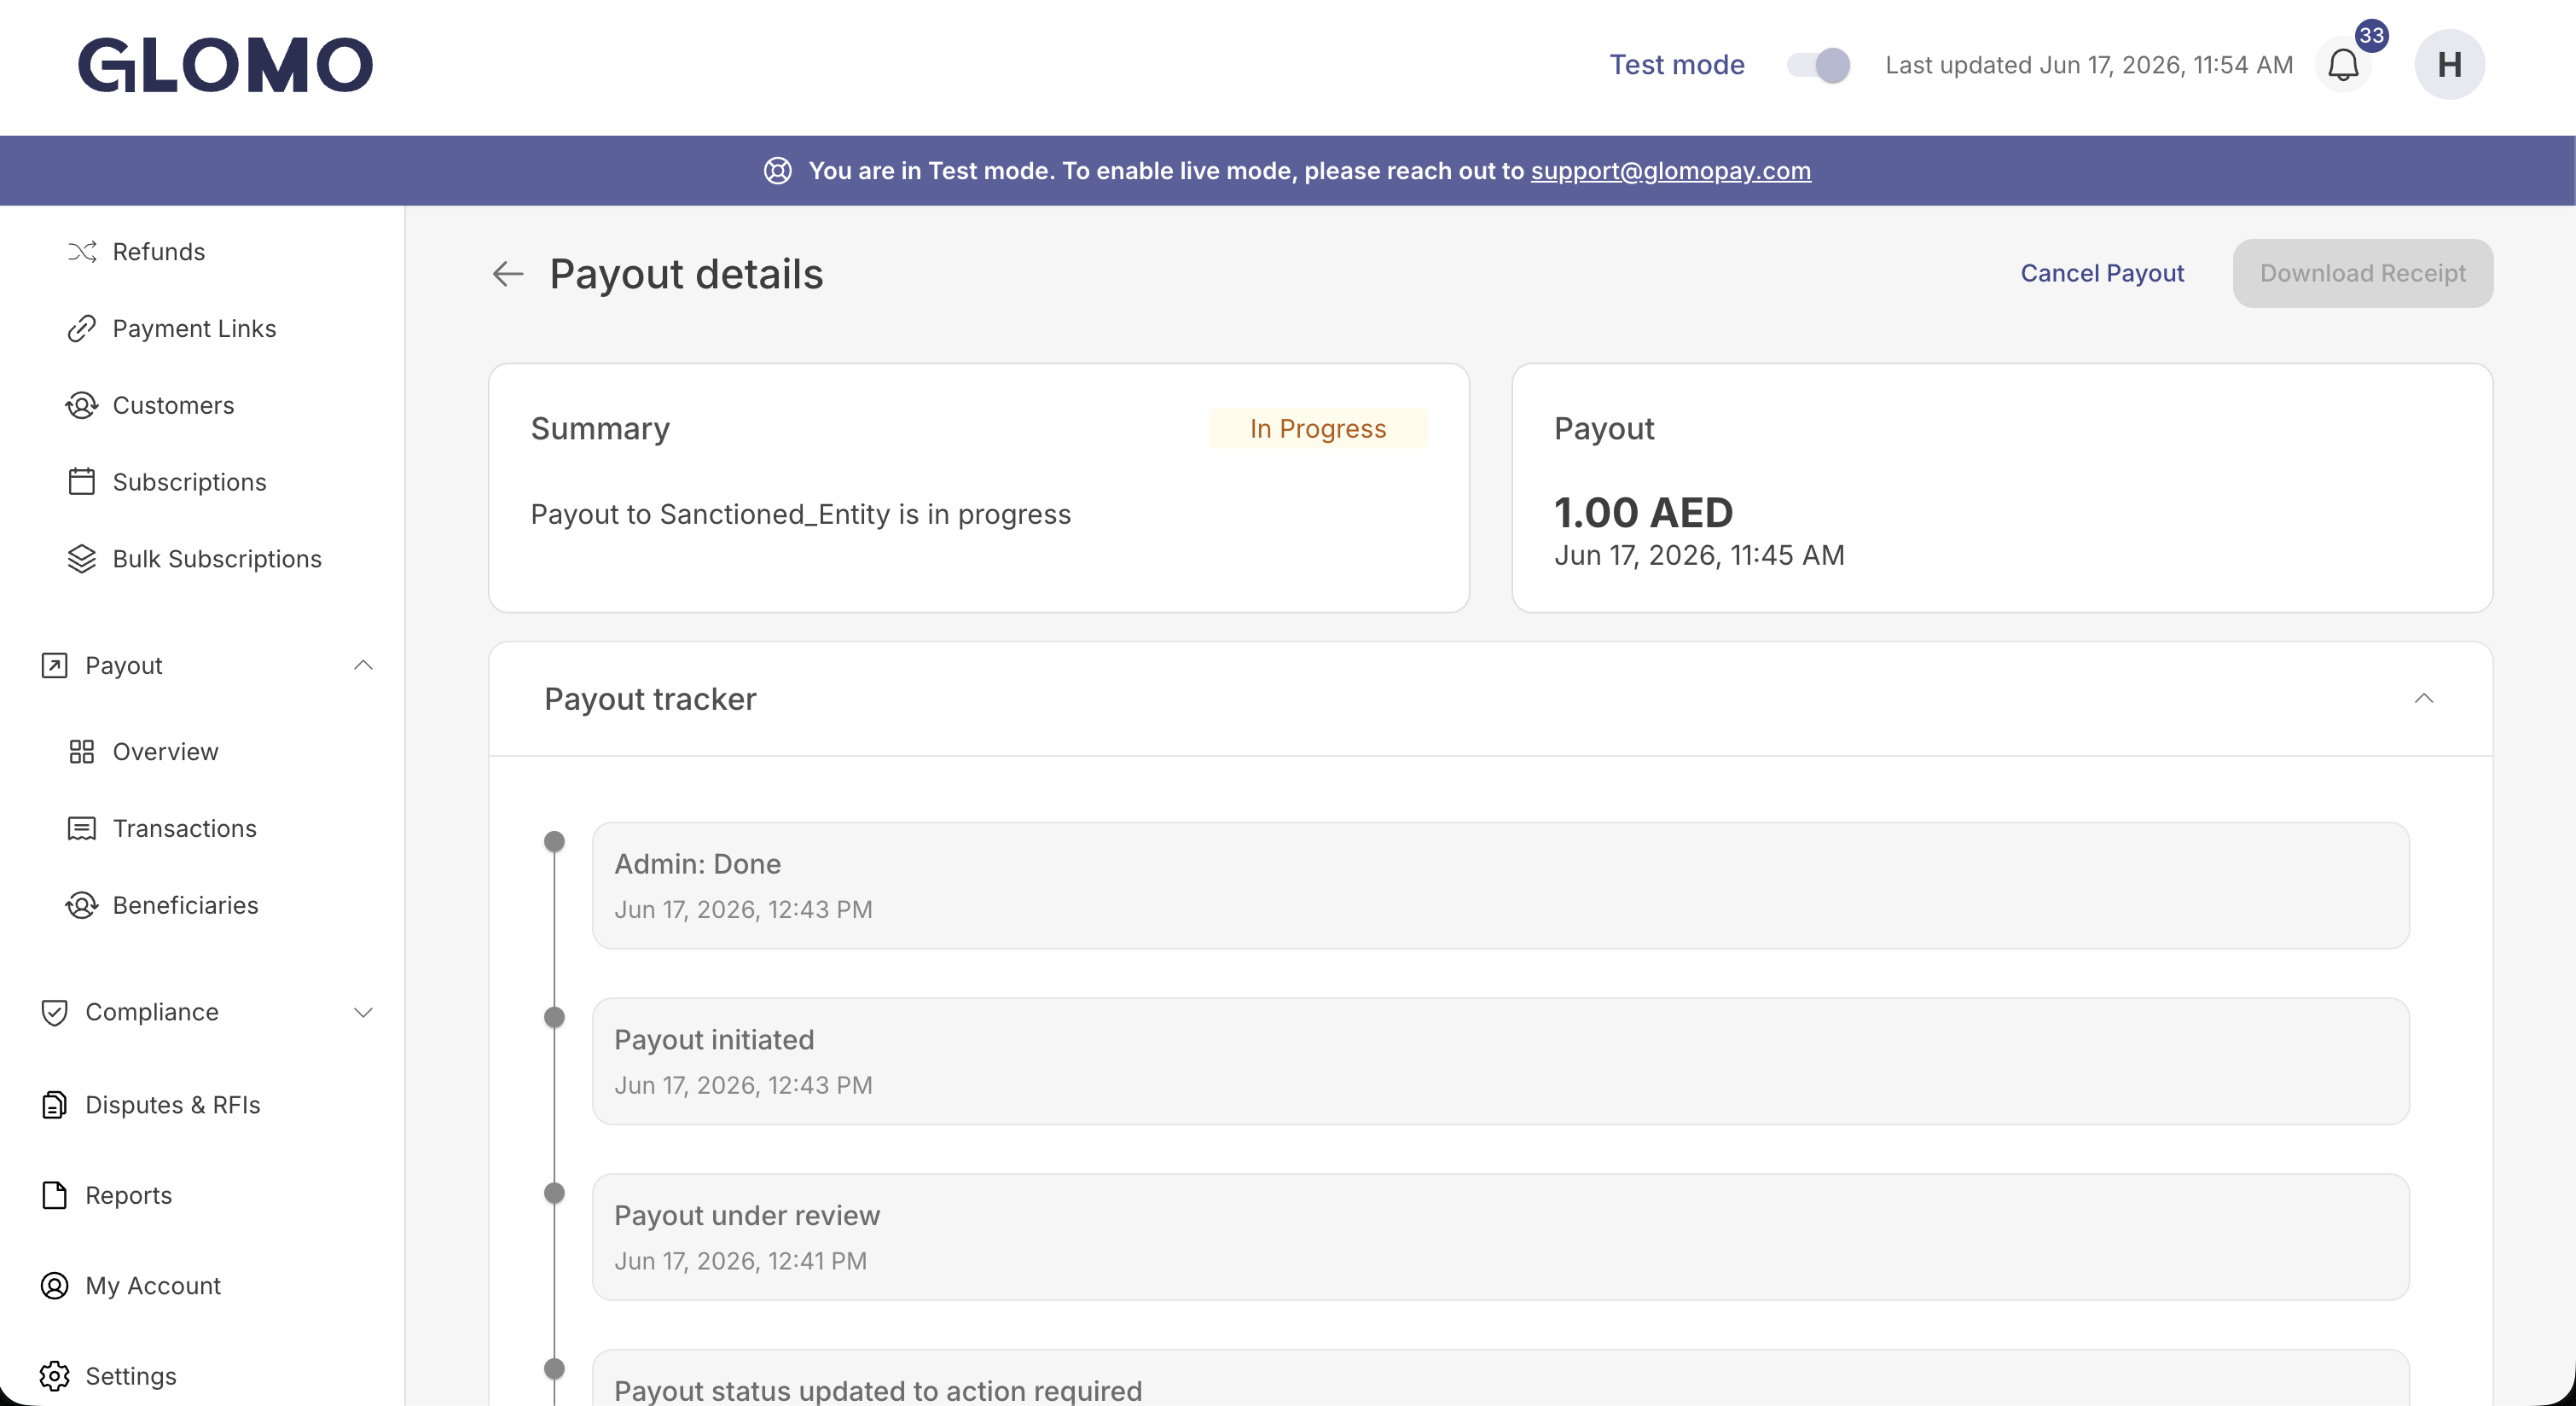Click the Customers icon
Image resolution: width=2576 pixels, height=1406 pixels.
point(82,405)
